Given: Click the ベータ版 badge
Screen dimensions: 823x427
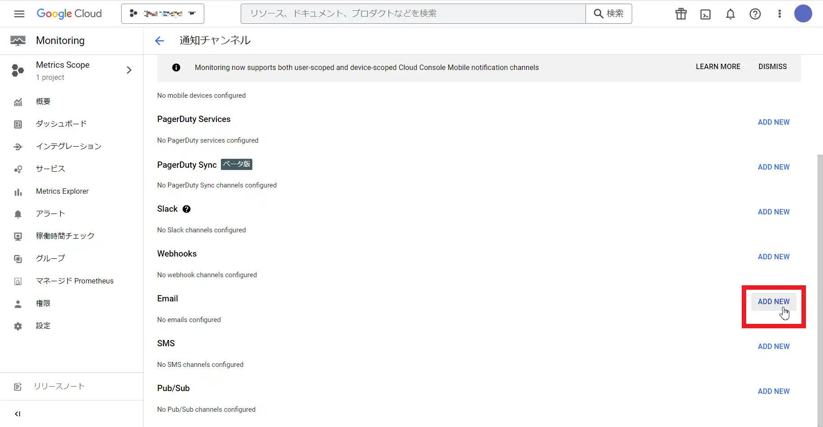Looking at the screenshot, I should point(237,164).
